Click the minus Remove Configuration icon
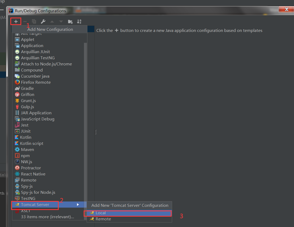294x227 pixels. 25,22
